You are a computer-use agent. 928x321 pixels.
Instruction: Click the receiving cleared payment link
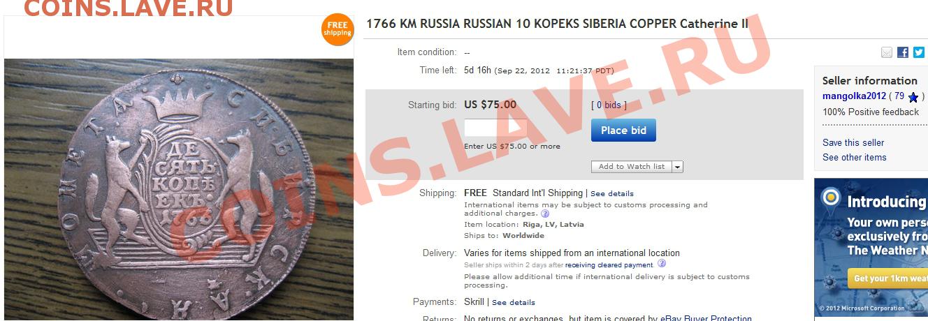[x=609, y=265]
